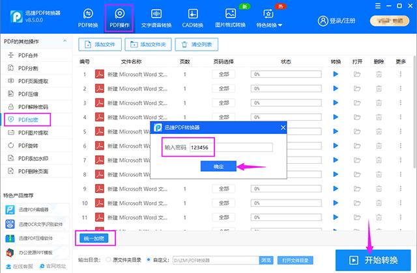Click 在线客服 at the bottom left
Viewport: 417px width, 273px height.
click(x=20, y=266)
